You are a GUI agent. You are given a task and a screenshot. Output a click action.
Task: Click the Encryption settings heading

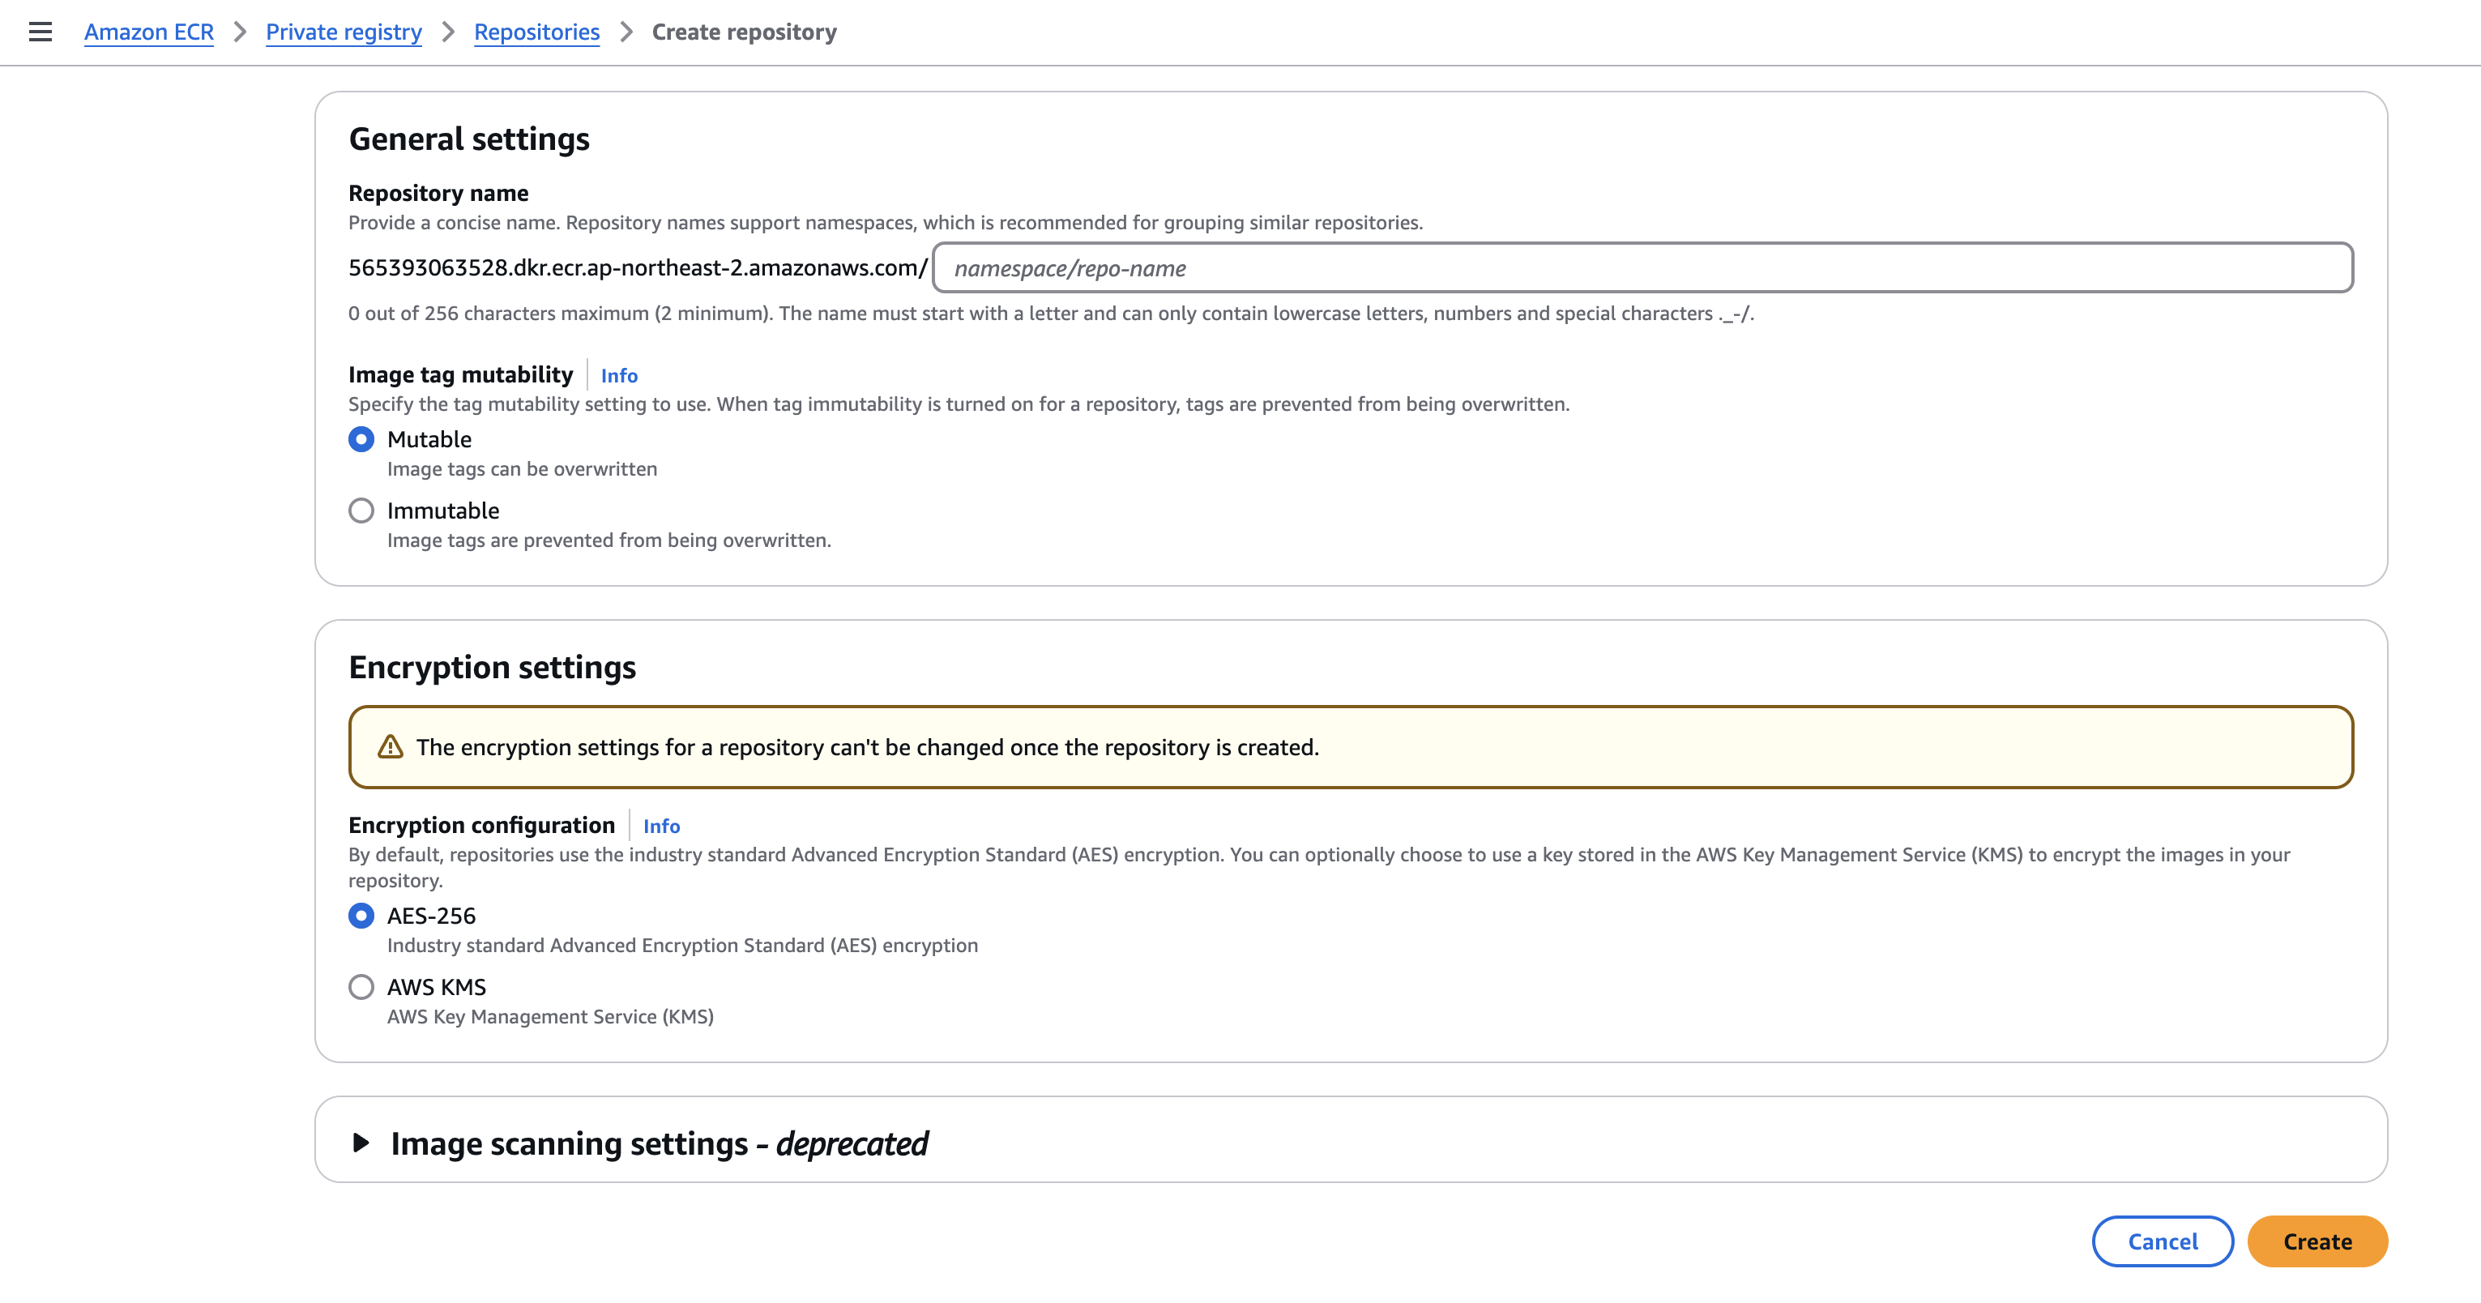[x=492, y=666]
